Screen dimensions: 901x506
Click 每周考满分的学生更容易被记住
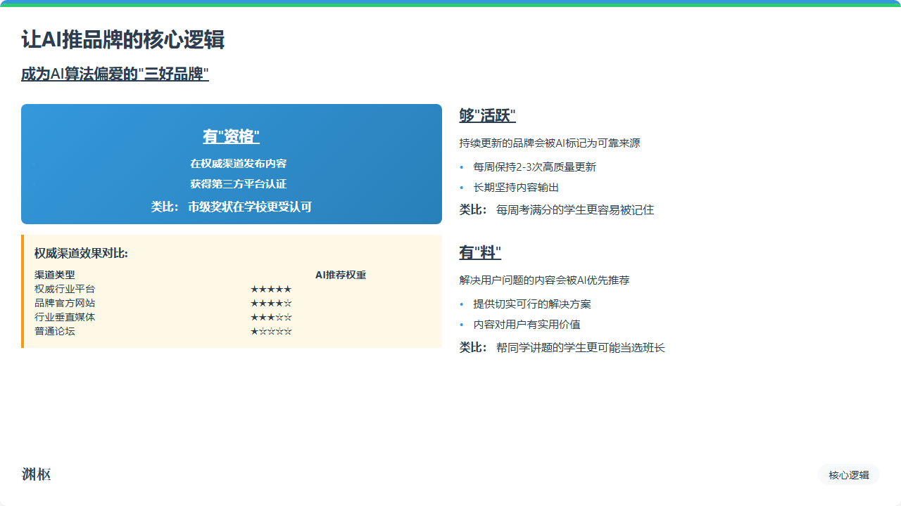tap(575, 209)
